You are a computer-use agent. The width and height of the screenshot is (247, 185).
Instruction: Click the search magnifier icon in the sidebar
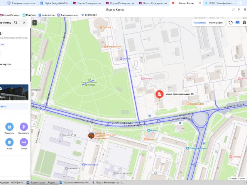pos(16,22)
